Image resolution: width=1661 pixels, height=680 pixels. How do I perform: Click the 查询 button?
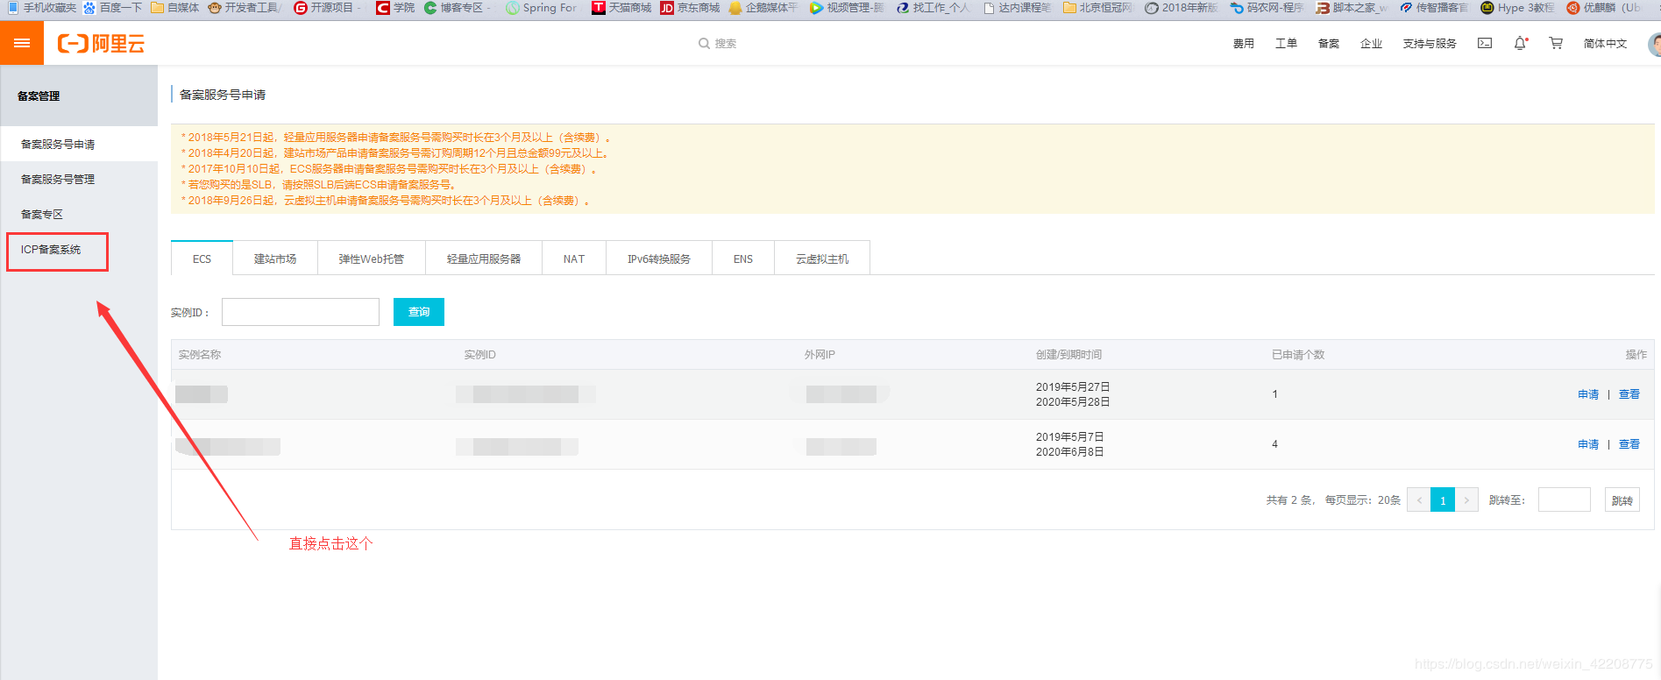pyautogui.click(x=419, y=312)
